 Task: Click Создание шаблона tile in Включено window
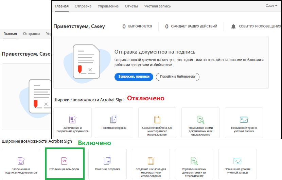coord(151,164)
